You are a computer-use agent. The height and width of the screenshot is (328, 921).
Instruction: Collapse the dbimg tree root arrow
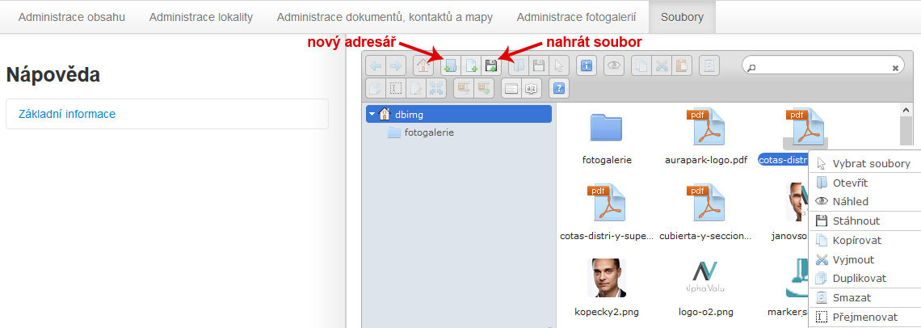point(372,114)
